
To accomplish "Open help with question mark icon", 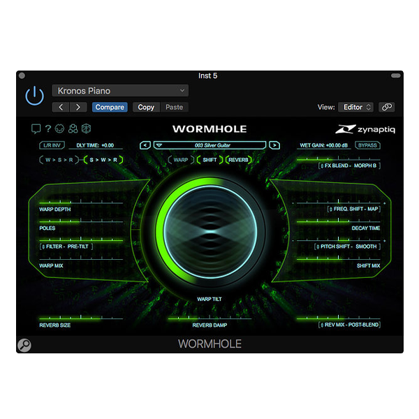I will click(x=48, y=128).
